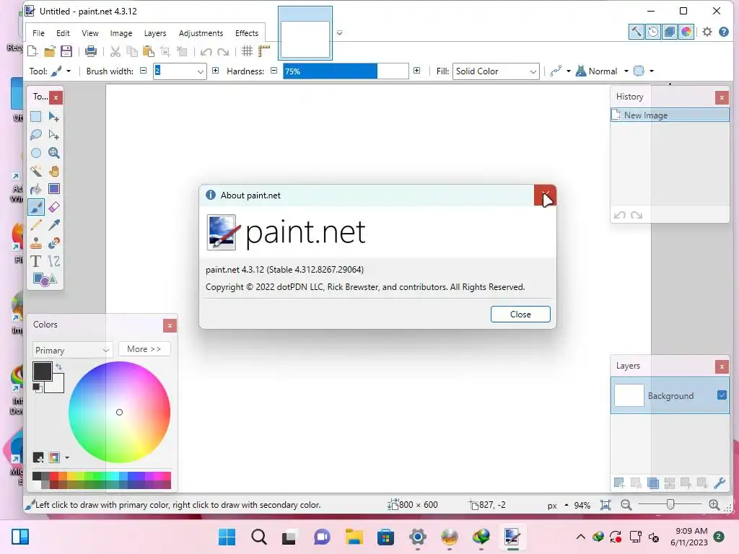Toggle the pixel grid toolbar button

click(x=247, y=51)
